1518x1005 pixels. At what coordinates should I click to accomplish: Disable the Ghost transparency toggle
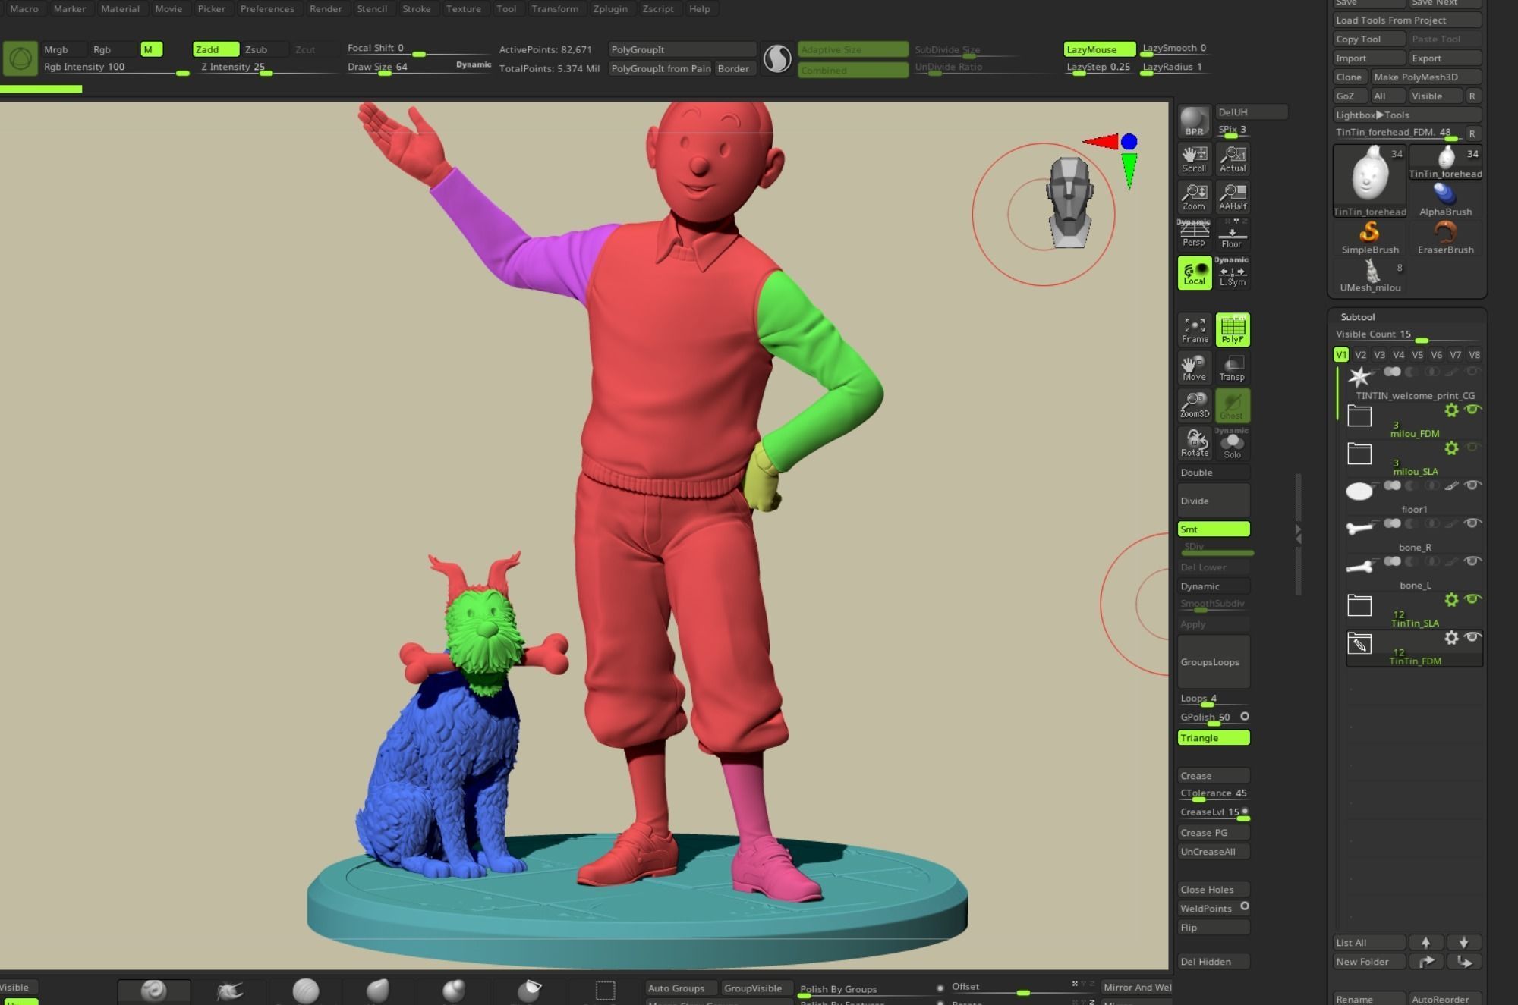pos(1232,404)
